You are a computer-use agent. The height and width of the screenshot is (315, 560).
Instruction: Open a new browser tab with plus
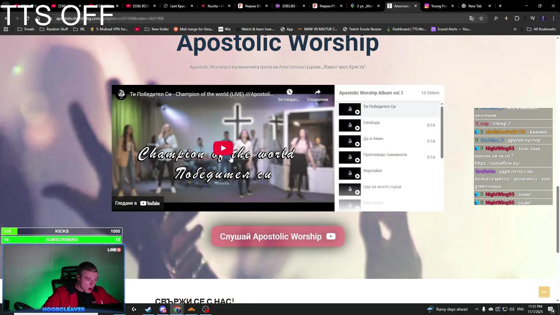pos(500,6)
